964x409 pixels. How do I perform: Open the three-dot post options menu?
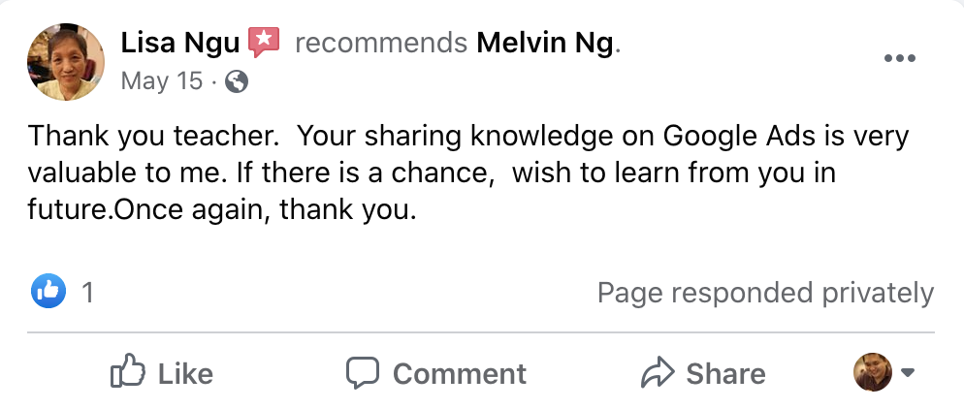click(900, 59)
